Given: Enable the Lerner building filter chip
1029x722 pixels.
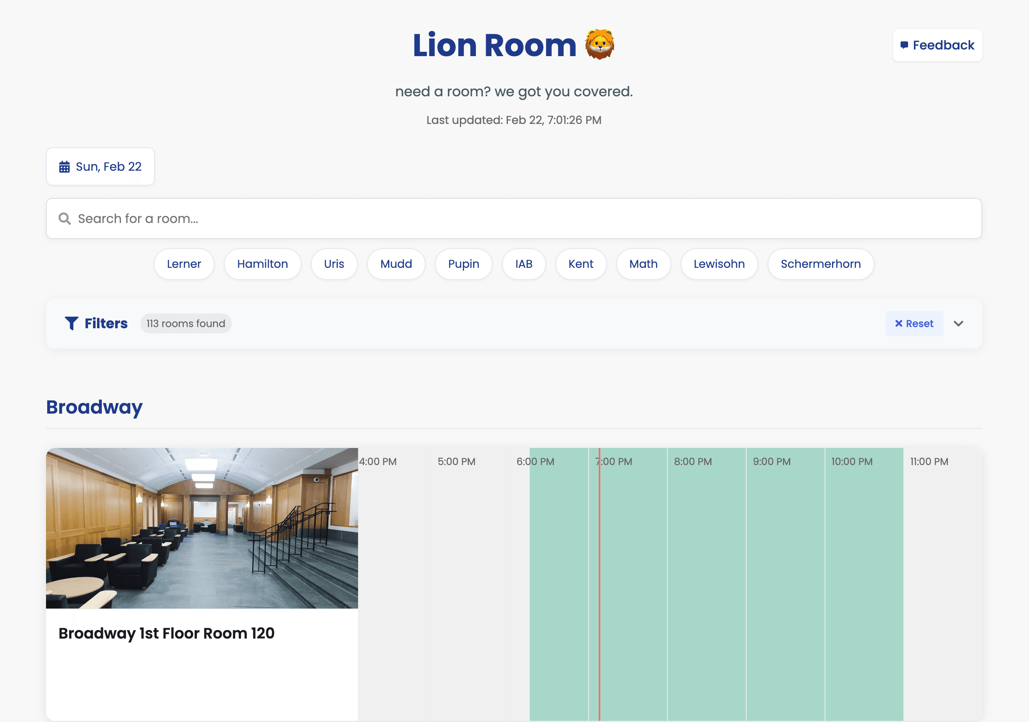Looking at the screenshot, I should (184, 264).
